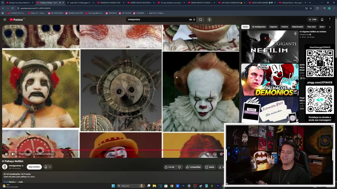Reload the current page

12,8
